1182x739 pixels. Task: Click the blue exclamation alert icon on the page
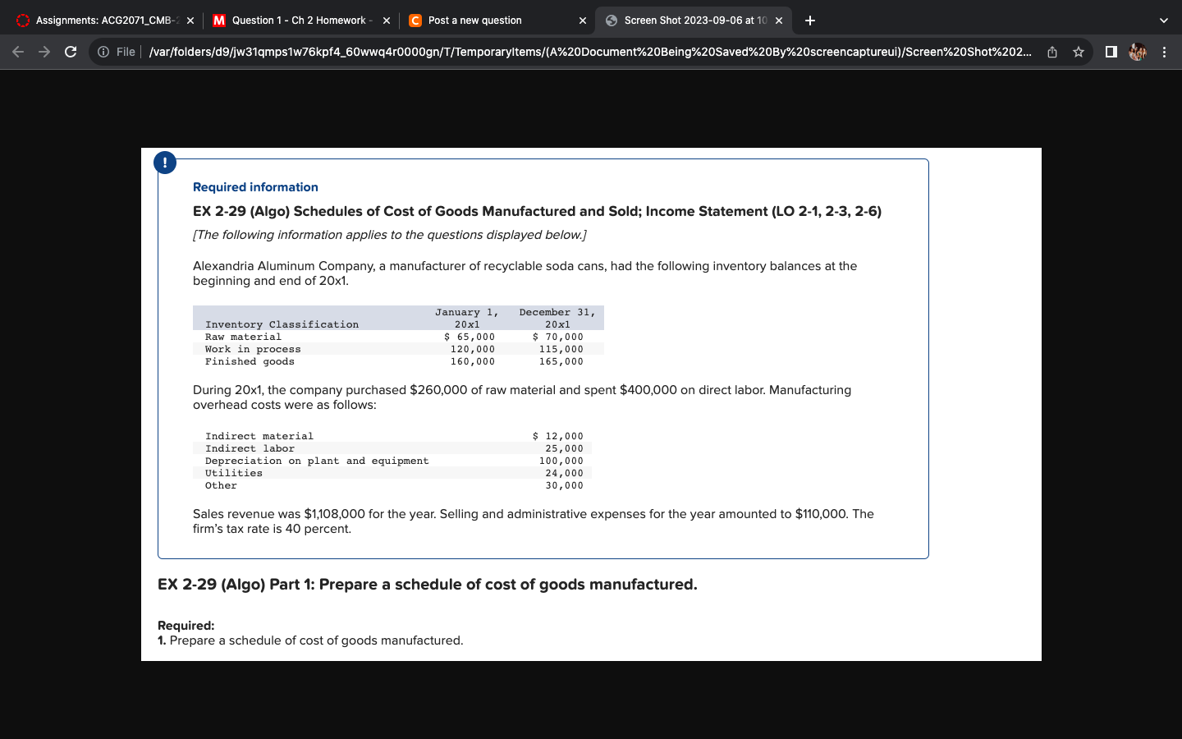coord(165,162)
